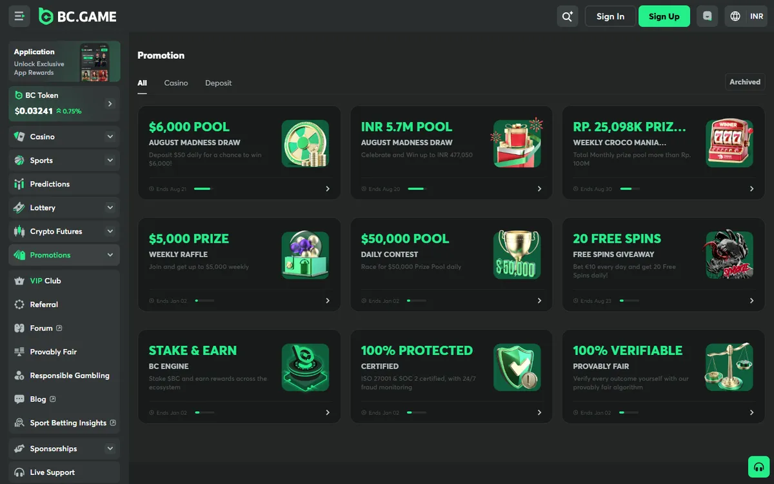
Task: Click the BC Token logo icon
Action: point(19,95)
